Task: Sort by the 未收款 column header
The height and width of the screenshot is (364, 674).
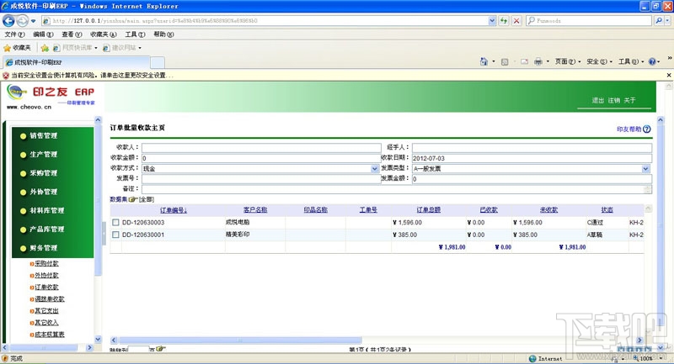Action: 548,210
